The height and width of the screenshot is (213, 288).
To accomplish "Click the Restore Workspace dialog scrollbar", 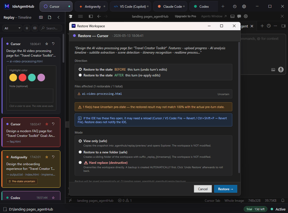I will pyautogui.click(x=239, y=108).
